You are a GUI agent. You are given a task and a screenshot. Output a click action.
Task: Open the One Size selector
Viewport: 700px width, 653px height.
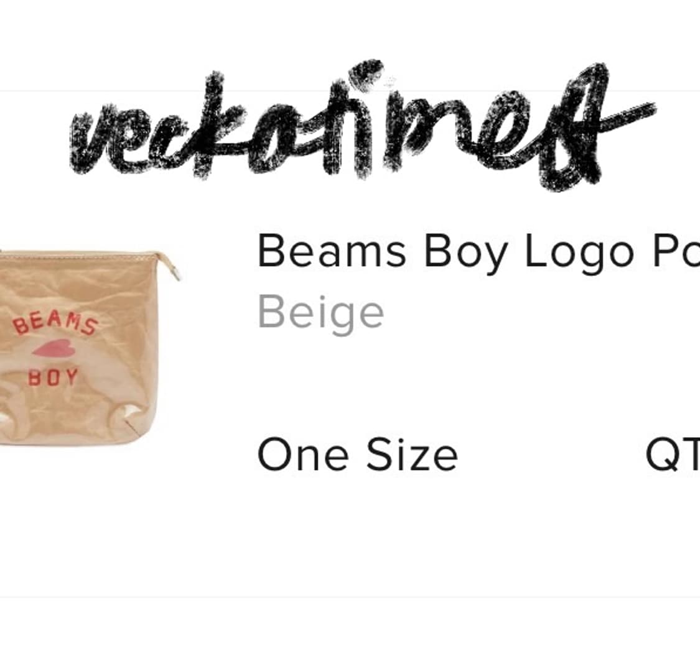coord(358,455)
